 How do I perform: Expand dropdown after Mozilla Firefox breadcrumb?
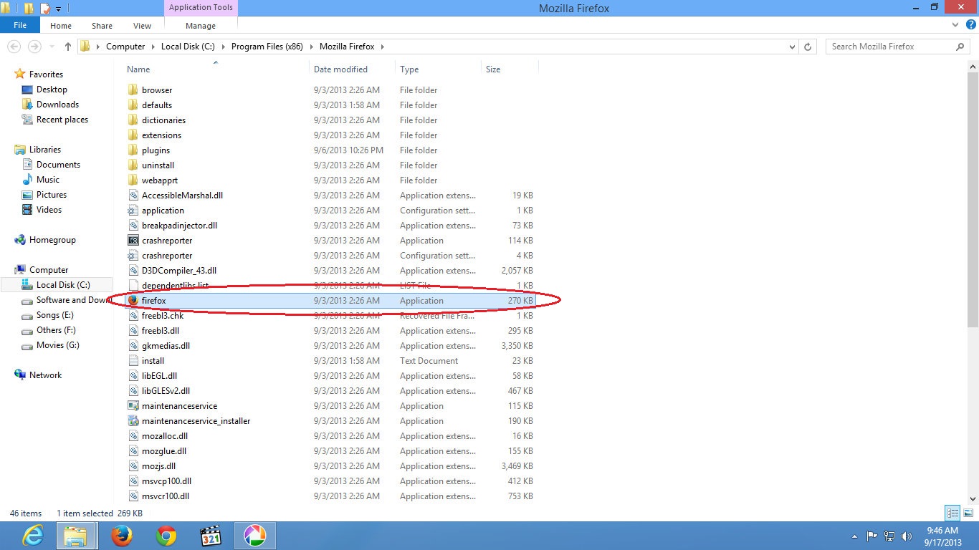click(x=383, y=47)
